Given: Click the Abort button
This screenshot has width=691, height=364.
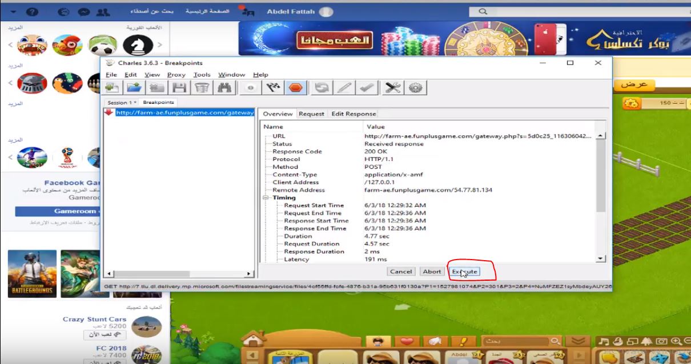Looking at the screenshot, I should tap(432, 272).
